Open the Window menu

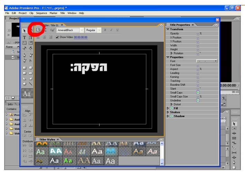(72, 13)
